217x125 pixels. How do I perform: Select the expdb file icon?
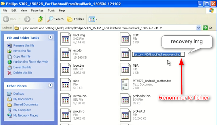tap(65, 54)
